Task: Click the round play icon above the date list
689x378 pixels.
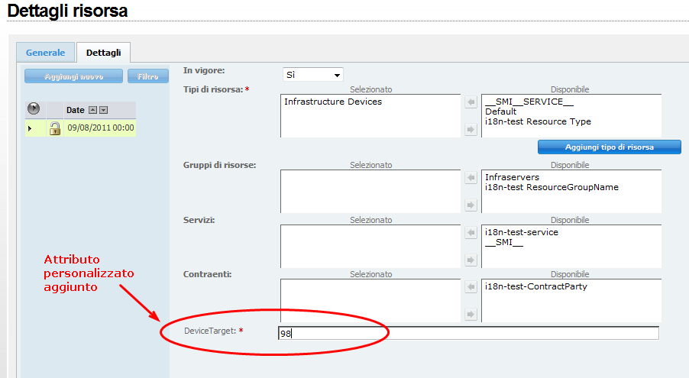Action: point(34,108)
